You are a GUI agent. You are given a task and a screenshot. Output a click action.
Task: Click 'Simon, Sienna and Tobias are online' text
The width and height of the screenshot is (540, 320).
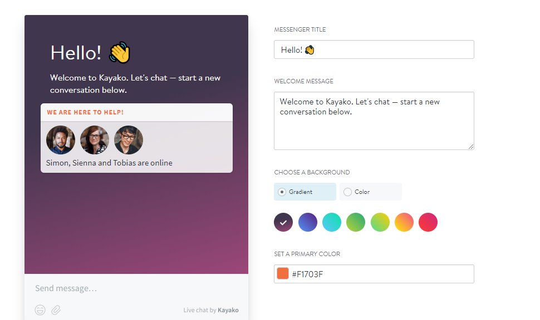point(109,163)
